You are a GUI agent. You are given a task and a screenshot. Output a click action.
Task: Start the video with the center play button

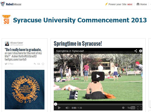(98, 76)
